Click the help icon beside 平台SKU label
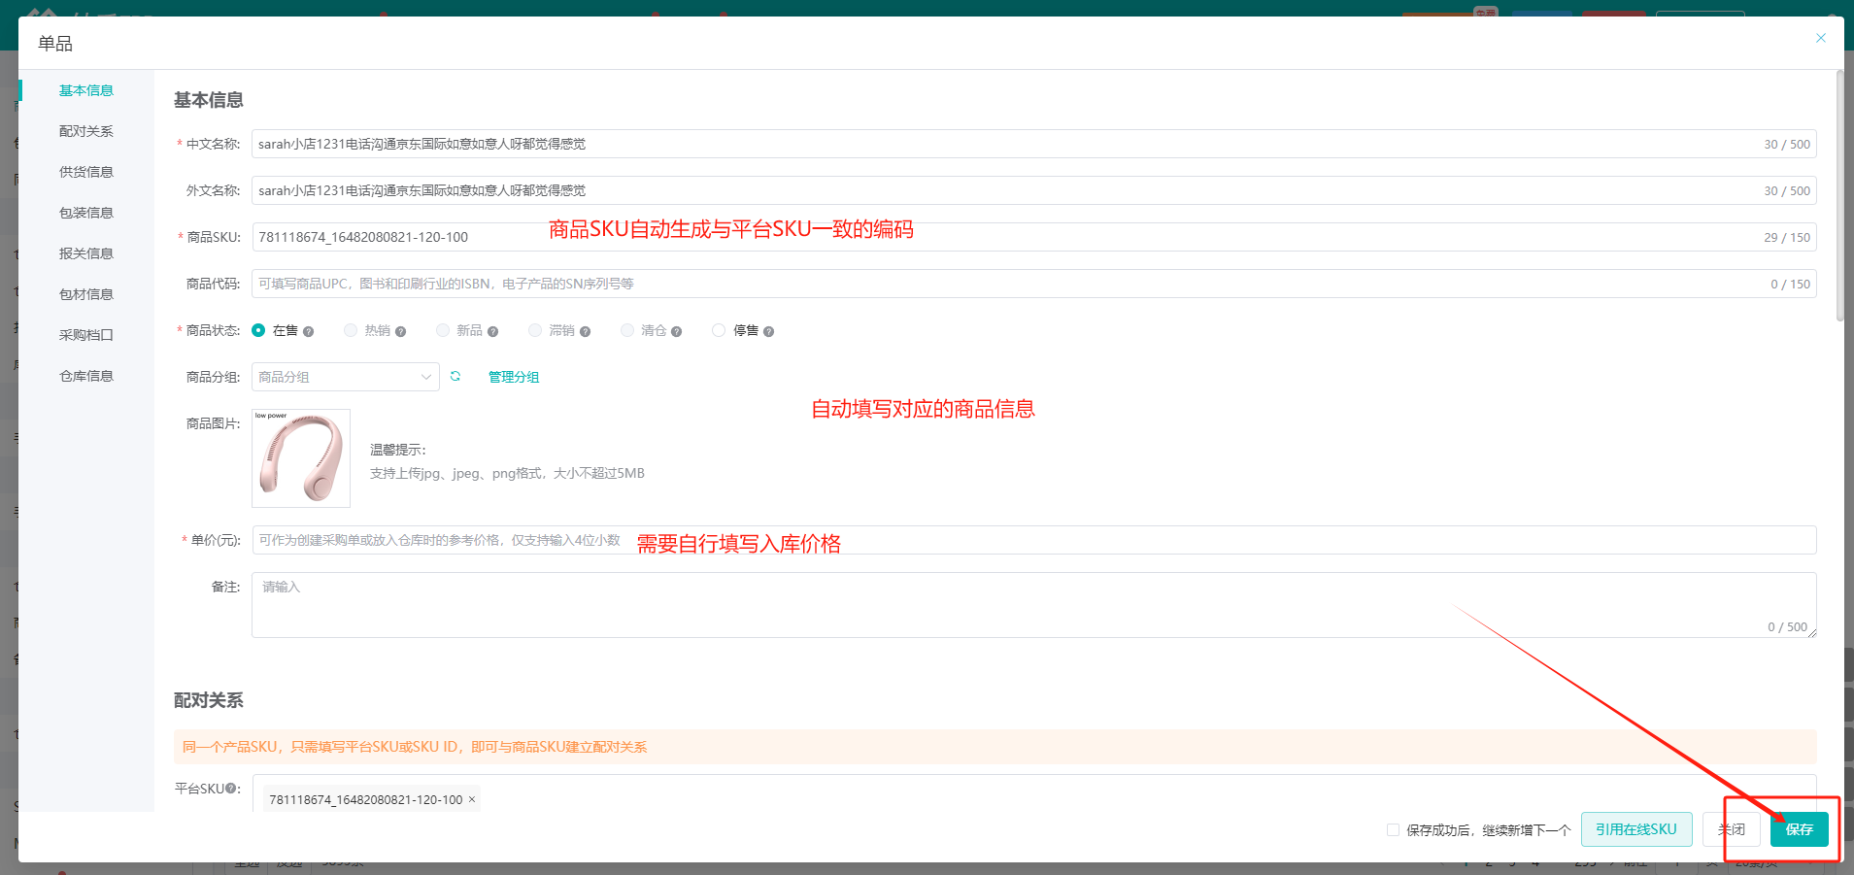This screenshot has height=875, width=1854. 230,789
